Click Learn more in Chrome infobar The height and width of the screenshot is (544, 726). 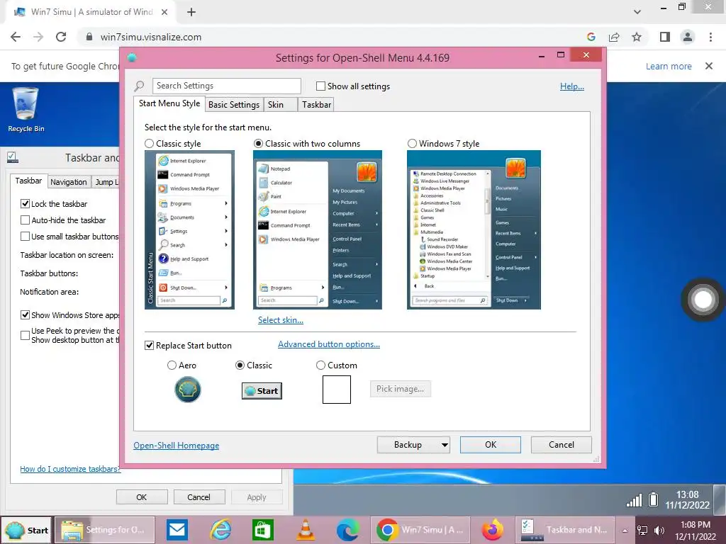coord(669,66)
